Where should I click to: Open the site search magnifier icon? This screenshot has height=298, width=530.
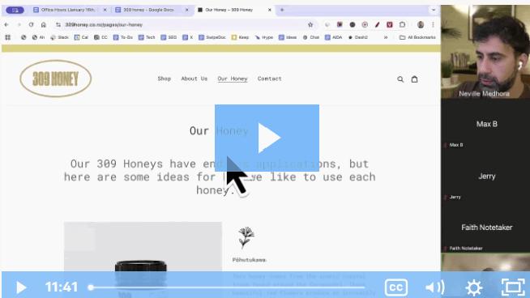(x=400, y=79)
